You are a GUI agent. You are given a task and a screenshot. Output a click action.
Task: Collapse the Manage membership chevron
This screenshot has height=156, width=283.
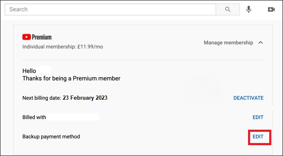pyautogui.click(x=261, y=43)
